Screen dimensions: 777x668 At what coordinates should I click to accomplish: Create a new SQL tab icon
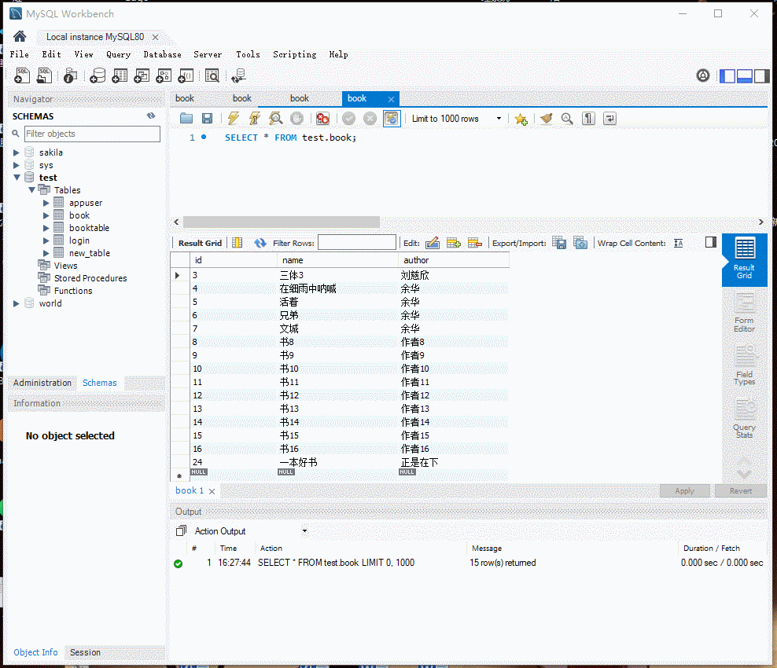[22, 75]
